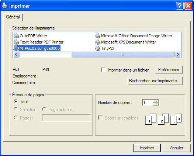Click the collated copies 1-1 page illustration
The height and width of the screenshot is (156, 194).
[x=151, y=119]
